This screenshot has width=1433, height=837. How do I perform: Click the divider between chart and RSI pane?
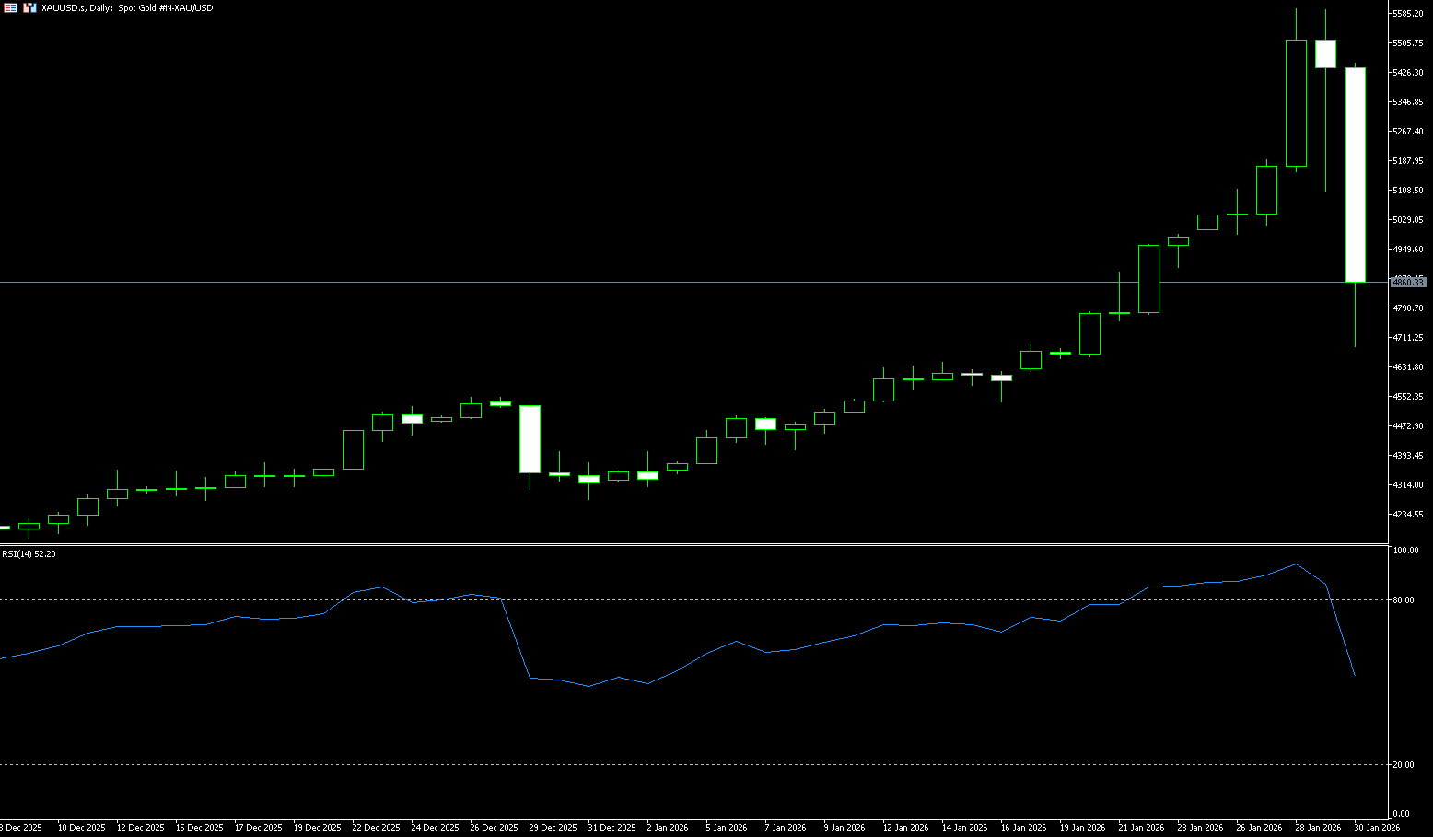coord(691,544)
